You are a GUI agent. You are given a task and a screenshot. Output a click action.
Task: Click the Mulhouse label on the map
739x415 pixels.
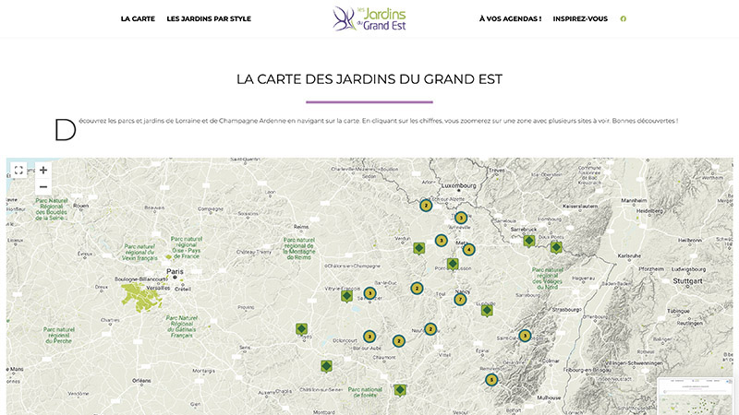[x=549, y=397]
